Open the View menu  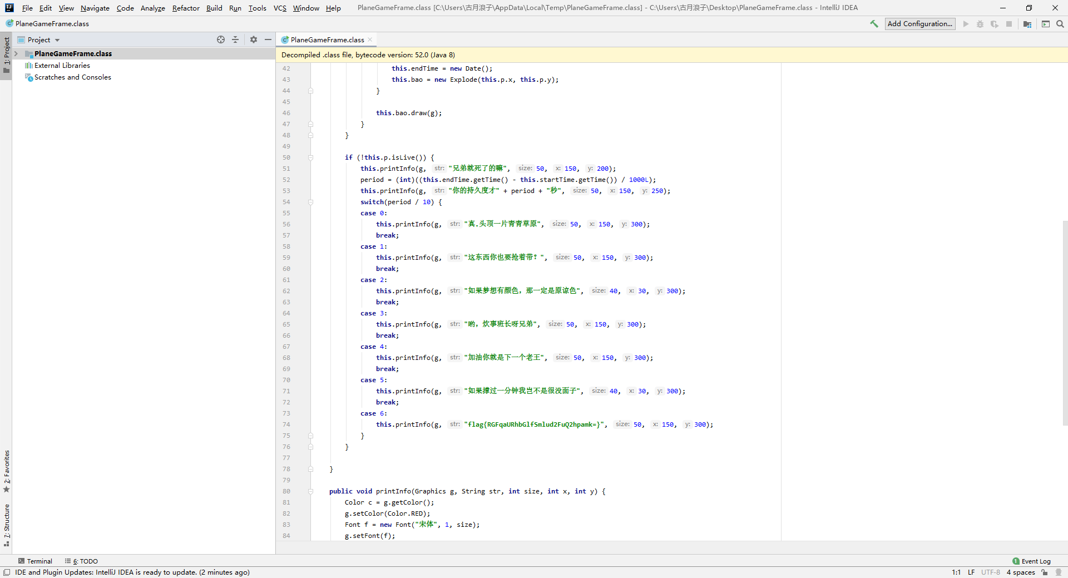[66, 8]
